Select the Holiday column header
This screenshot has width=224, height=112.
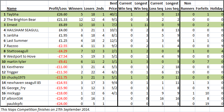tap(216, 9)
